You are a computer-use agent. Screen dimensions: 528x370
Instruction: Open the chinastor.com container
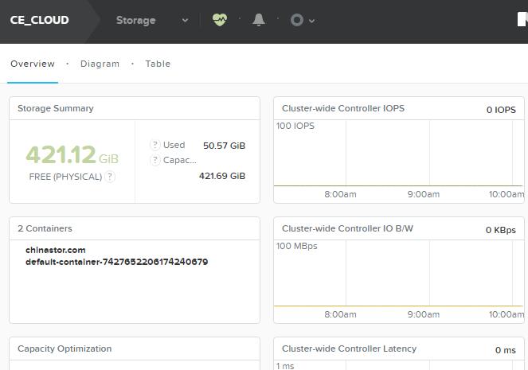[x=55, y=250]
